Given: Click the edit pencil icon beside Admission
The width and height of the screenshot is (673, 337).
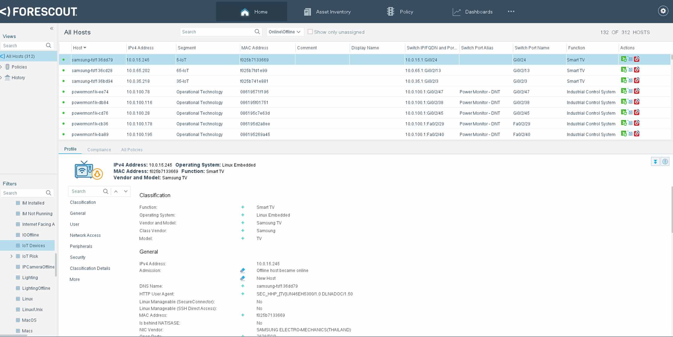Looking at the screenshot, I should tap(242, 270).
